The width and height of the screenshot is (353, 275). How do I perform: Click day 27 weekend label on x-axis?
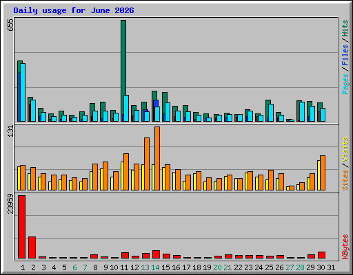(290, 267)
